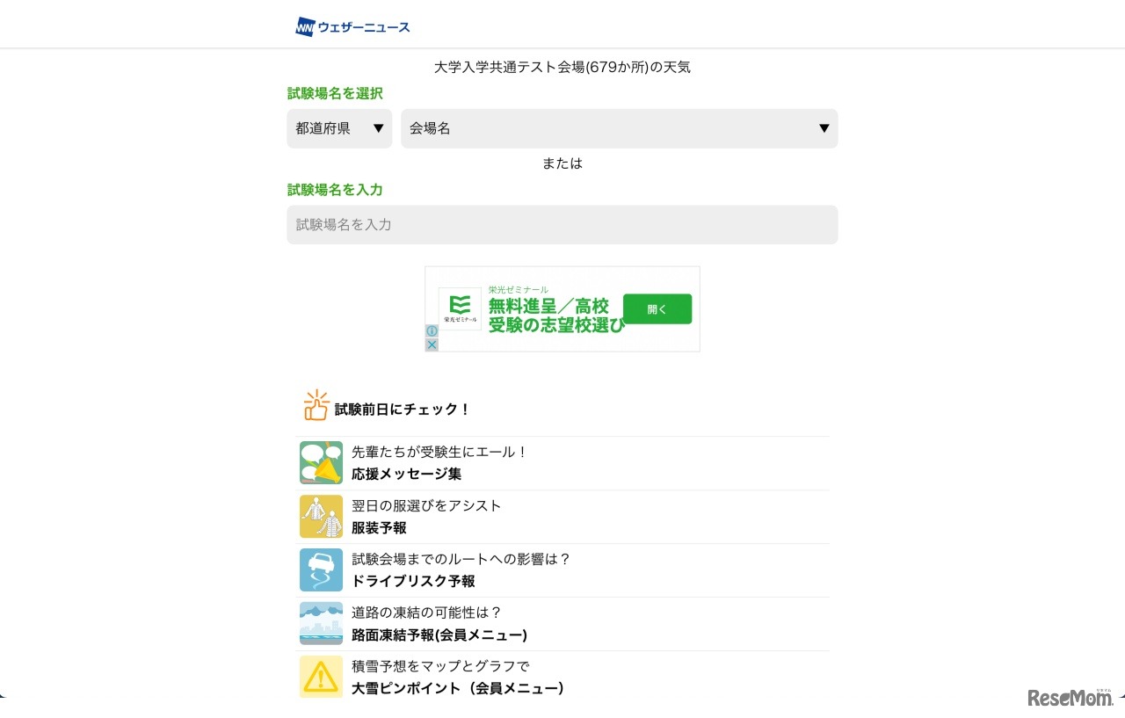Click the 試験場名を入力 text input field
Viewport: 1125px width, 718px height.
pyautogui.click(x=562, y=224)
